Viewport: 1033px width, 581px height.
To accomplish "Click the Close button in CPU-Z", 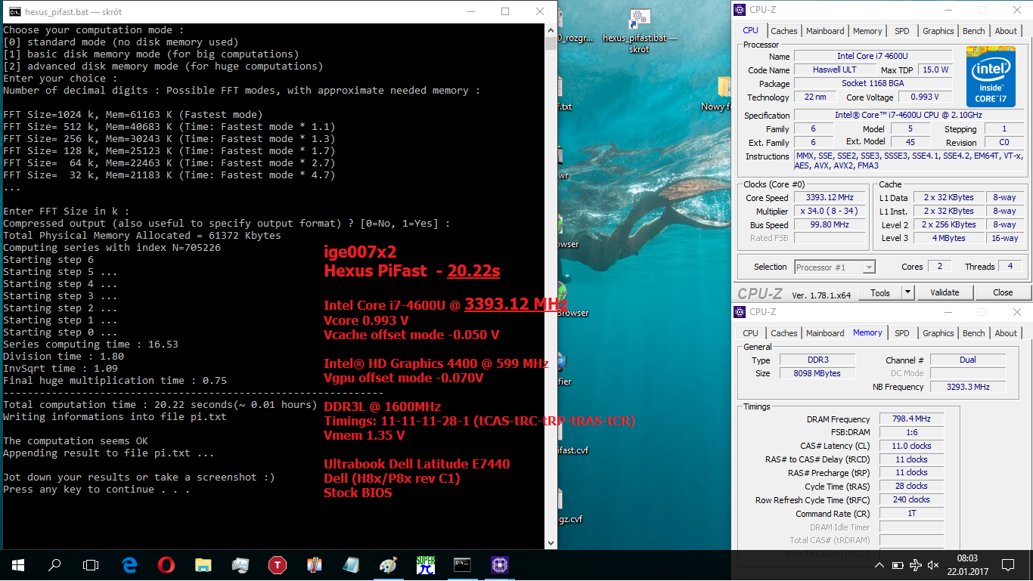I will [x=1003, y=292].
